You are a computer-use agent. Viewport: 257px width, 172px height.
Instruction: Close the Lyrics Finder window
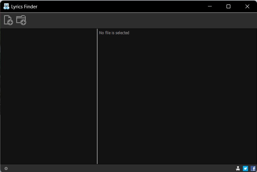[247, 6]
